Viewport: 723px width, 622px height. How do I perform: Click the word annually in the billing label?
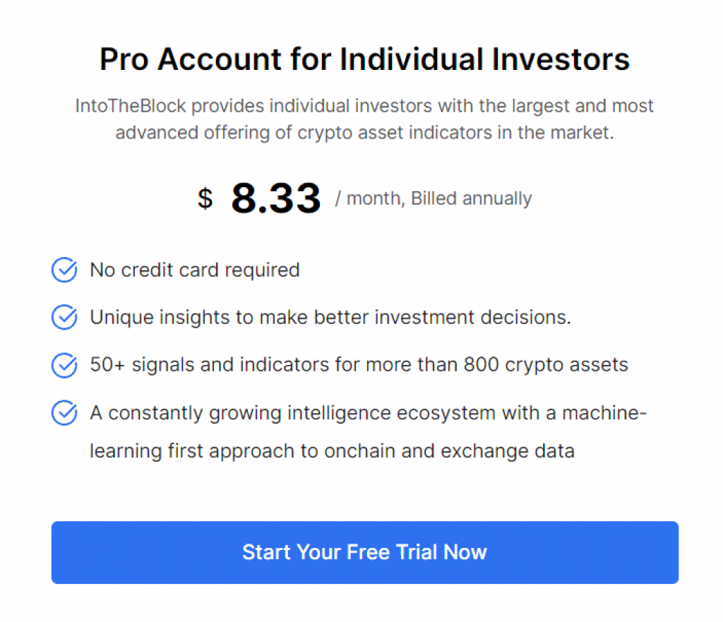pos(497,198)
